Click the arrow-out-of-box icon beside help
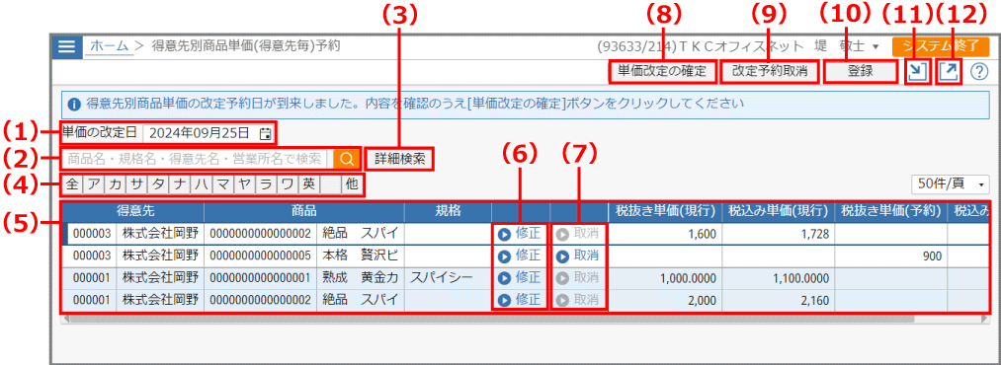Image resolution: width=1001 pixels, height=365 pixels. [x=949, y=72]
